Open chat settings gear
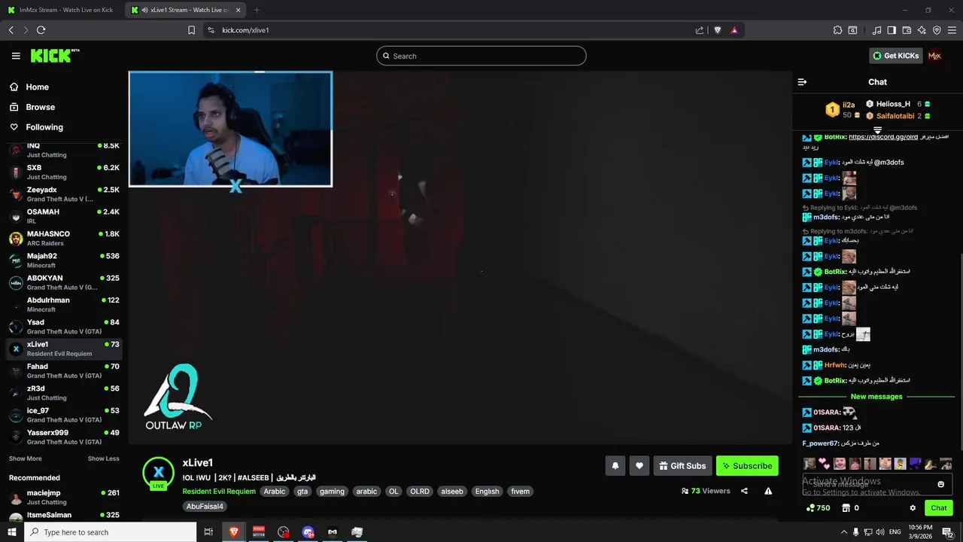963x542 pixels. [x=913, y=508]
